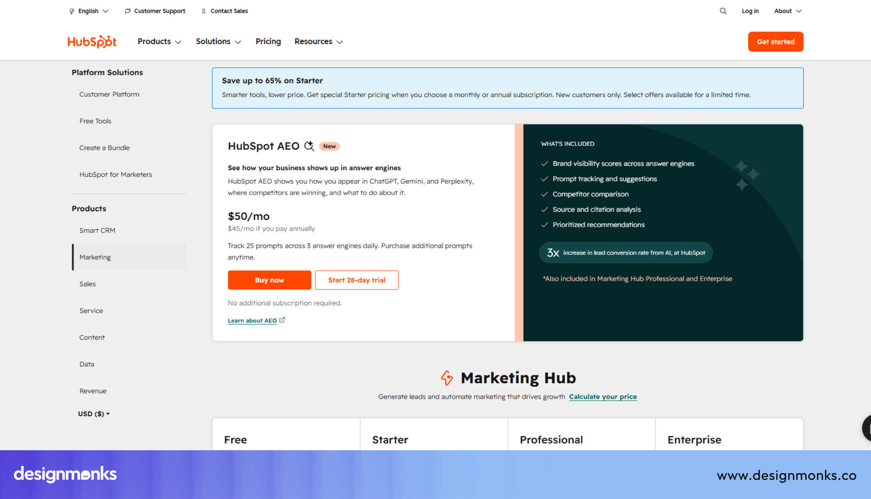This screenshot has width=871, height=499.
Task: Click the Customer Support link
Action: [159, 11]
